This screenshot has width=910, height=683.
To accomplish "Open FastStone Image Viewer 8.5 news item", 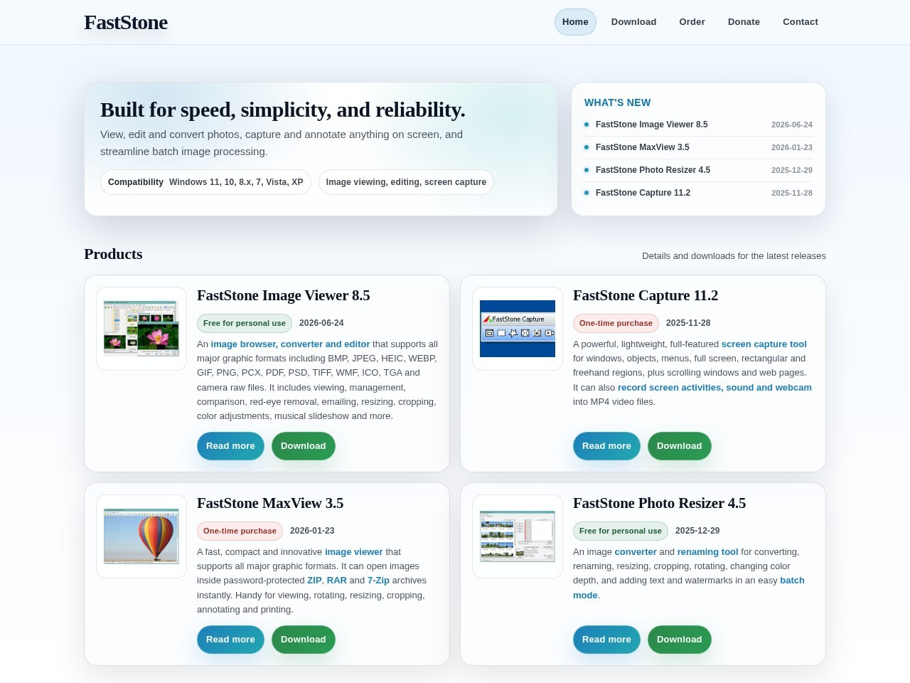I will (x=651, y=125).
